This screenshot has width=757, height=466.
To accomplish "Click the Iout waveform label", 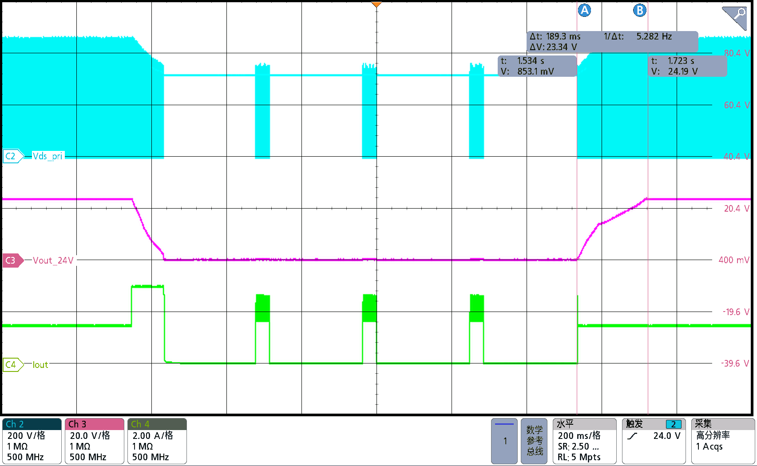I will click(40, 365).
